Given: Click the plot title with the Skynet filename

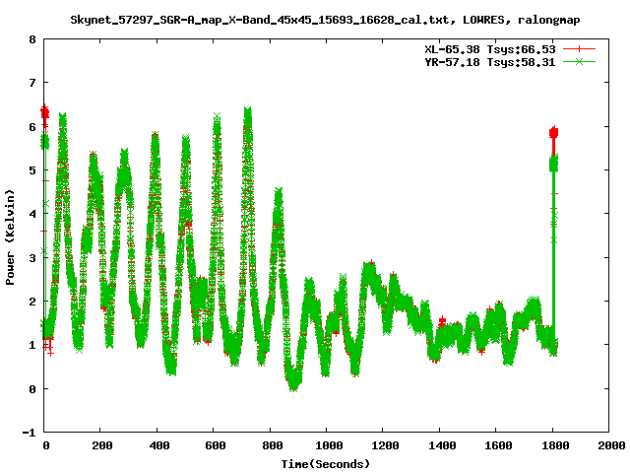Looking at the screenshot, I should click(325, 20).
